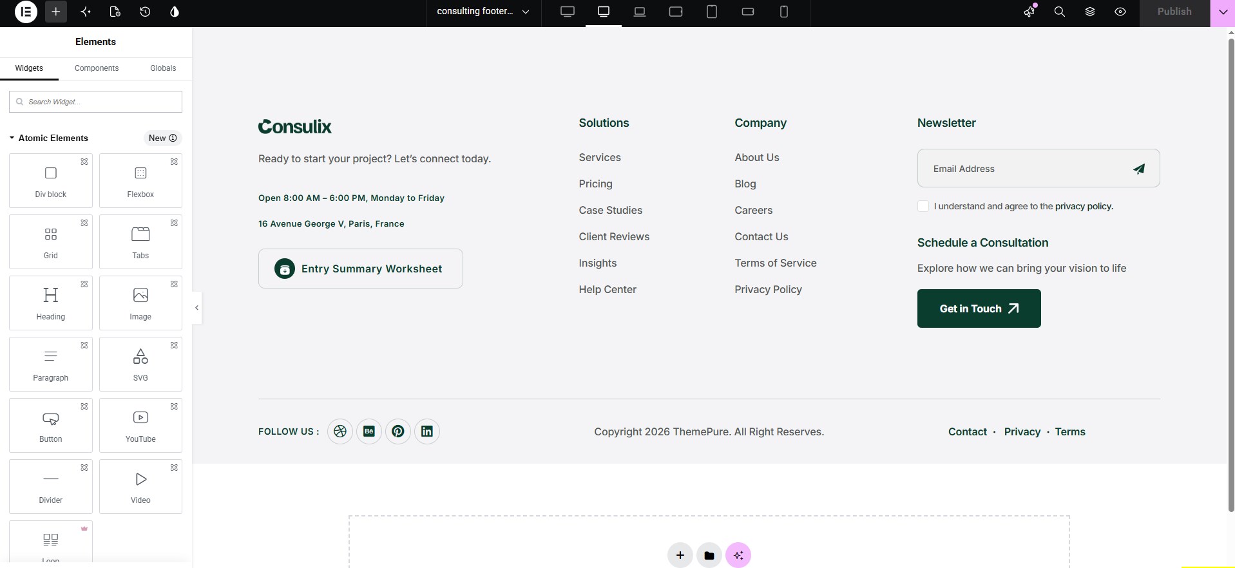Select the desktop device view

click(x=604, y=12)
